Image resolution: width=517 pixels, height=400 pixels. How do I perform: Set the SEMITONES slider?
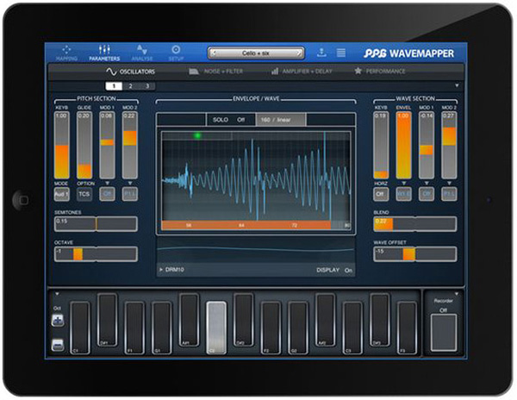[x=96, y=224]
